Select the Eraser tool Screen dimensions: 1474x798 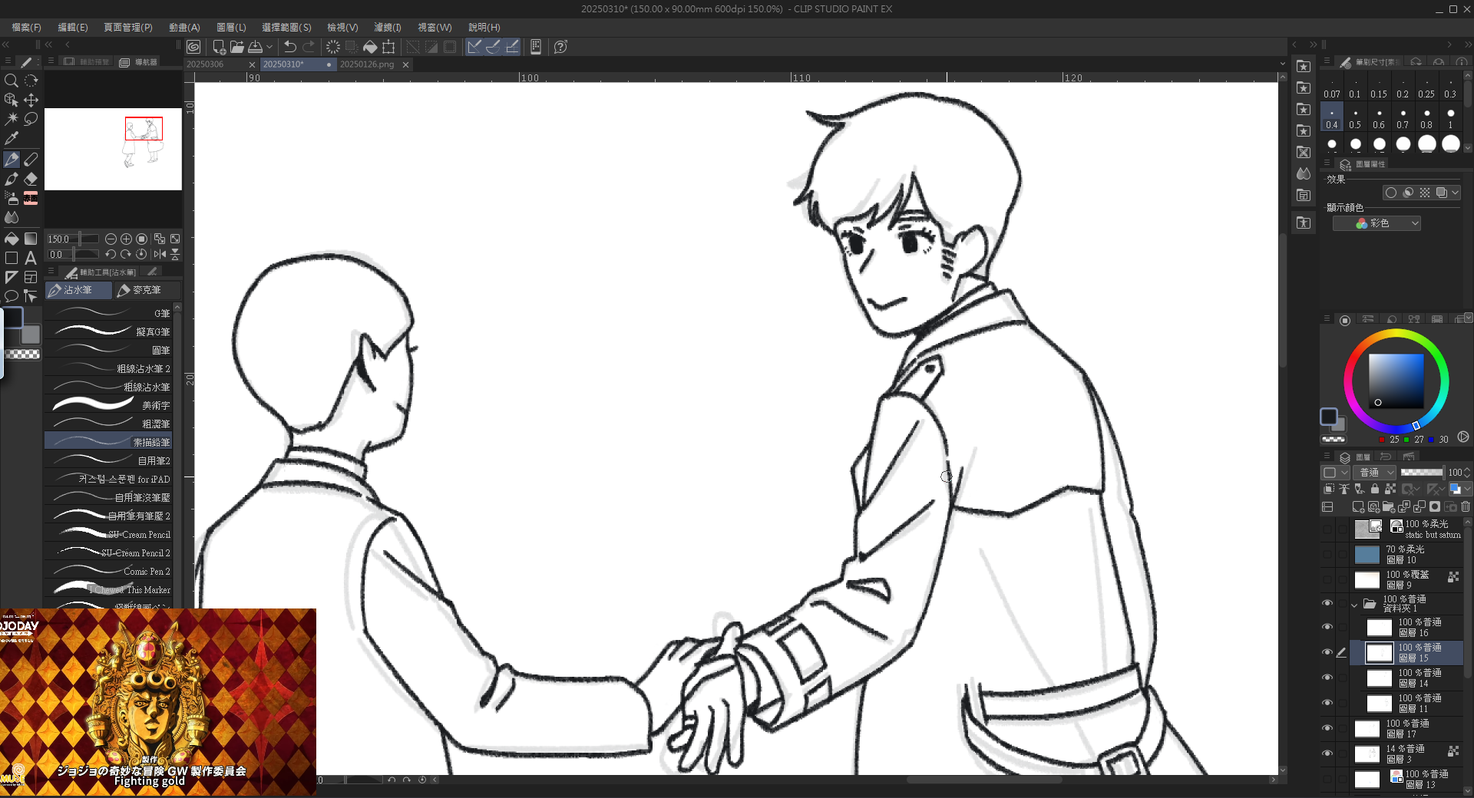(x=31, y=179)
